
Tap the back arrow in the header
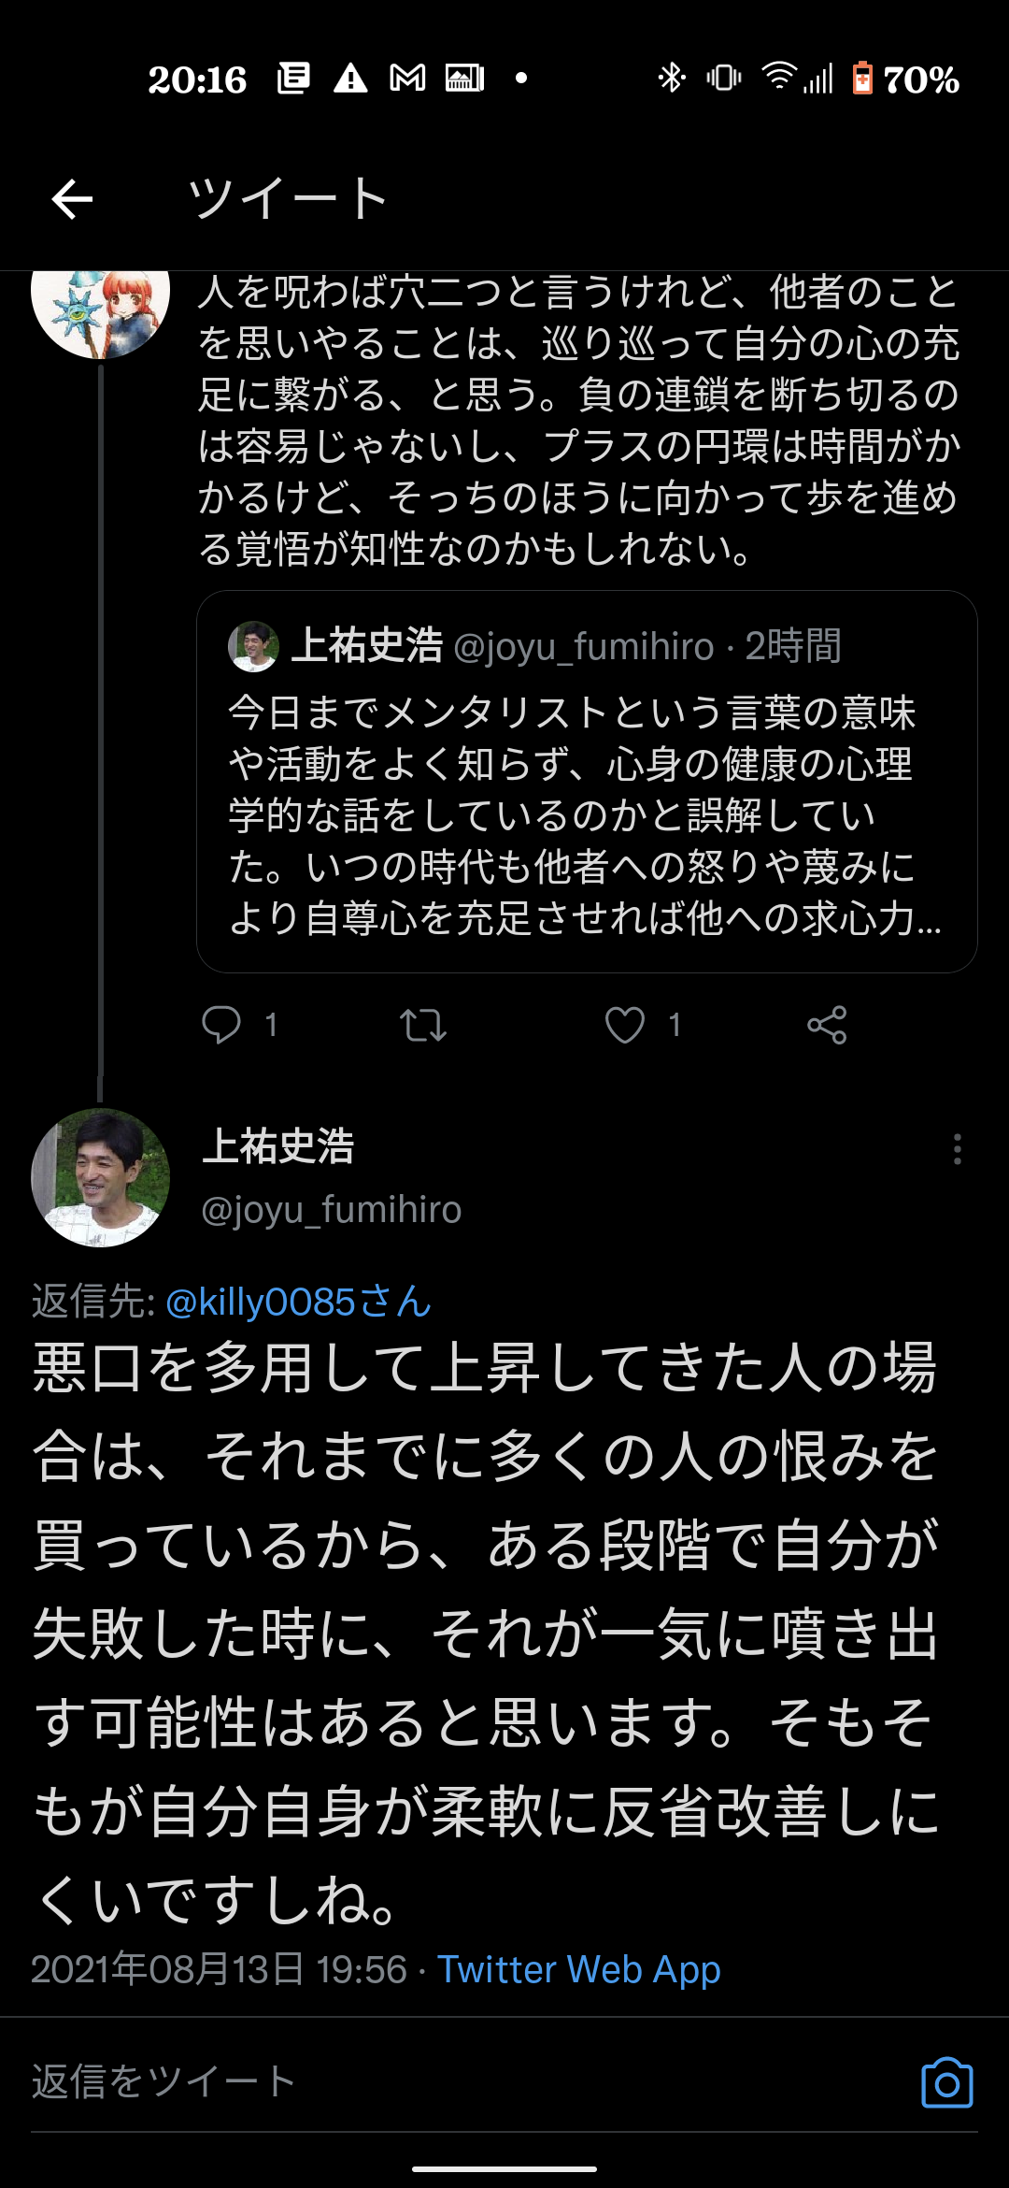72,198
